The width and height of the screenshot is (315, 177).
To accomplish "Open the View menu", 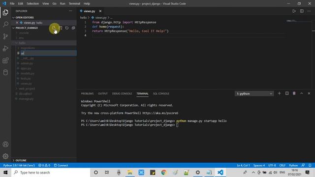I will tap(46, 3).
